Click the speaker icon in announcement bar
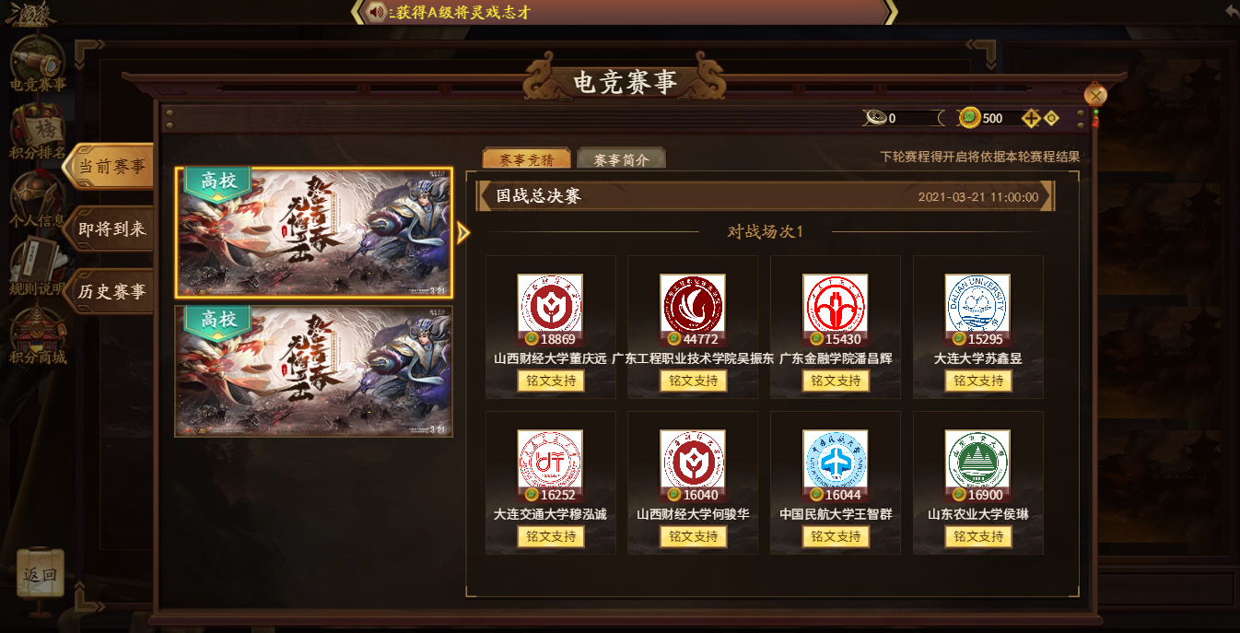Screen dimensions: 1240x633 (376, 12)
